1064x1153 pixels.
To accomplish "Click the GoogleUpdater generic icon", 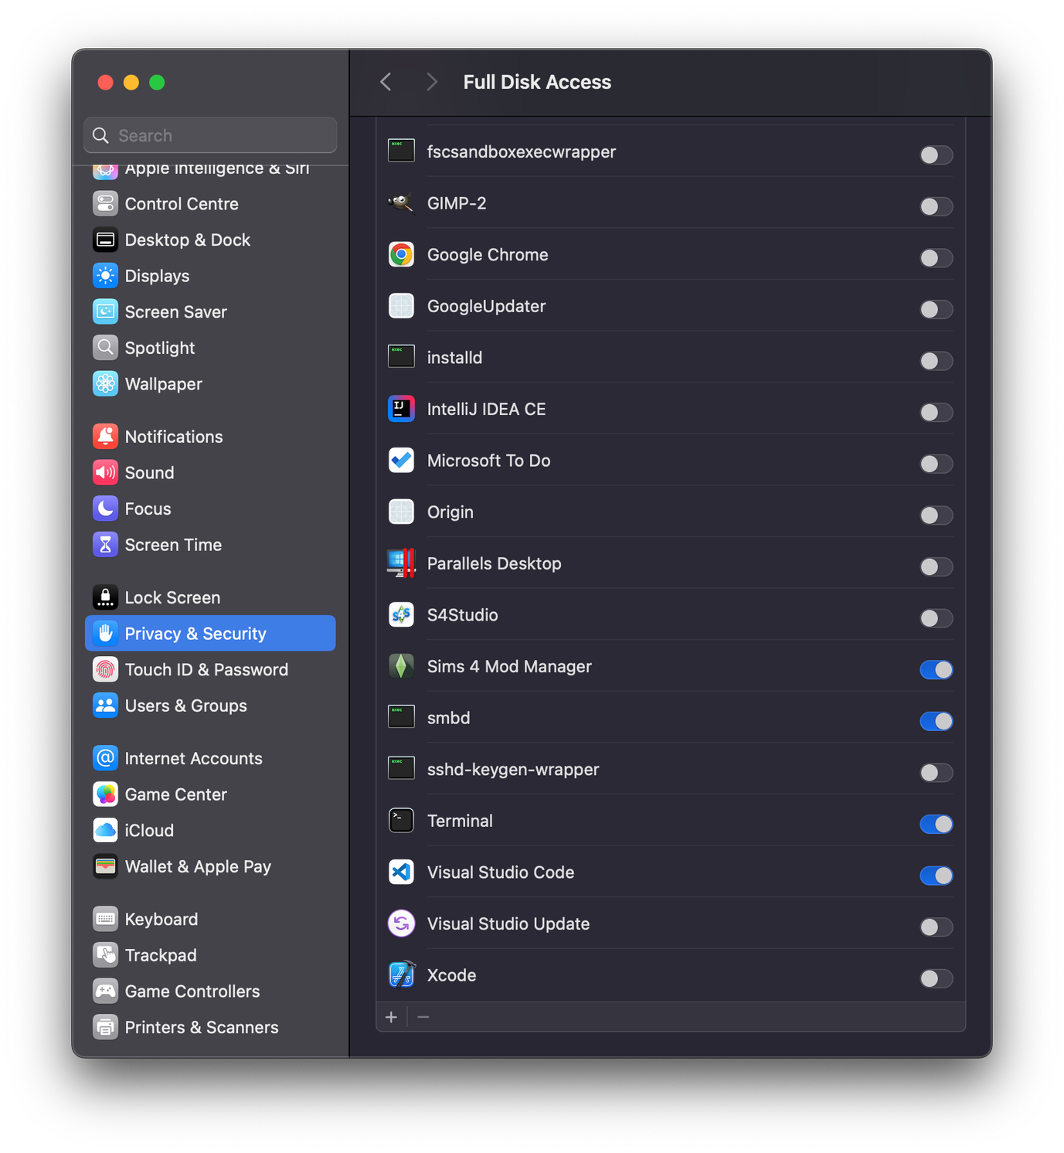I will tap(401, 306).
